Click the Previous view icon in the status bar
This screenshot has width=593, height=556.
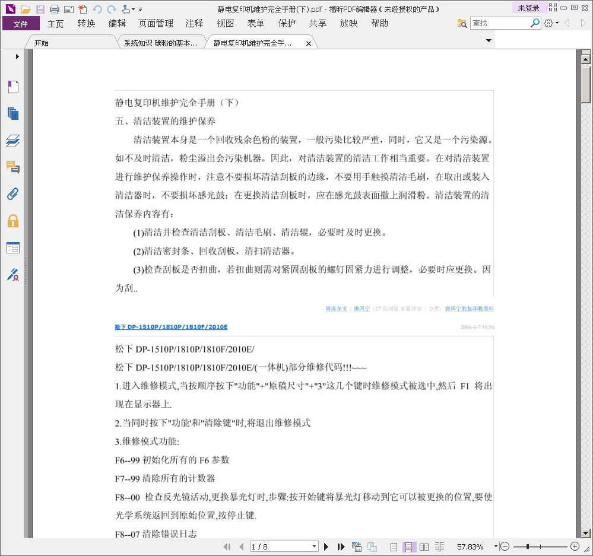point(357,547)
